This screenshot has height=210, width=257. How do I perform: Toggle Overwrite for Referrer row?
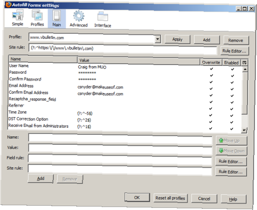(211, 109)
